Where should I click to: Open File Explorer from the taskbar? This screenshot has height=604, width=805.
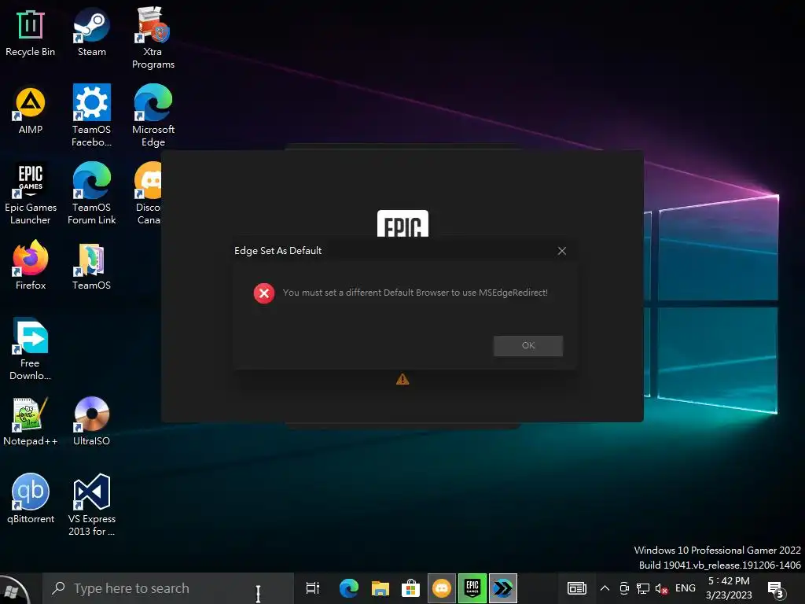[x=380, y=588]
